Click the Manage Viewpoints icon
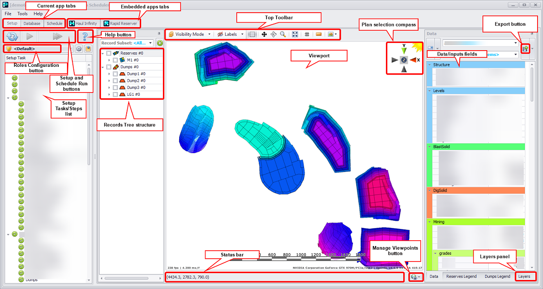This screenshot has height=289, width=543. click(414, 277)
